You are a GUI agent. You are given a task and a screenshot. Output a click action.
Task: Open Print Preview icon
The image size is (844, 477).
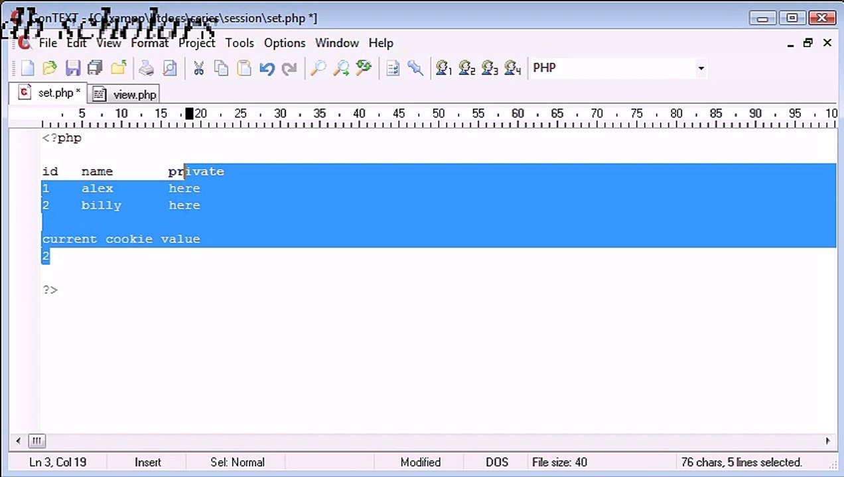(170, 68)
